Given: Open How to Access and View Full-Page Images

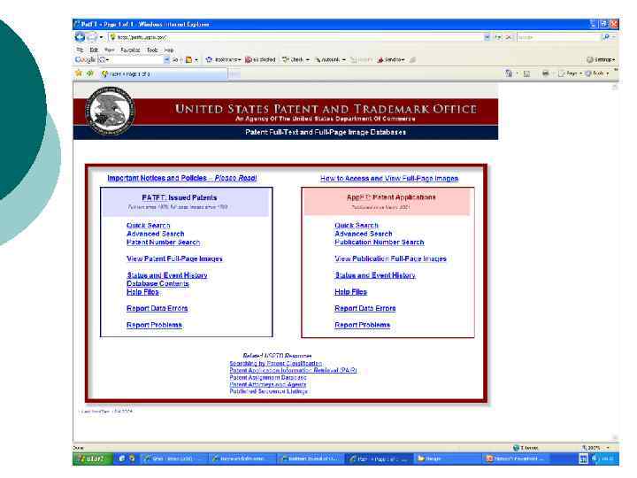Looking at the screenshot, I should pyautogui.click(x=389, y=179).
